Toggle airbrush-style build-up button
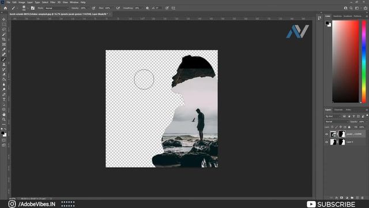The height and width of the screenshot is (208, 369). pyautogui.click(x=118, y=8)
